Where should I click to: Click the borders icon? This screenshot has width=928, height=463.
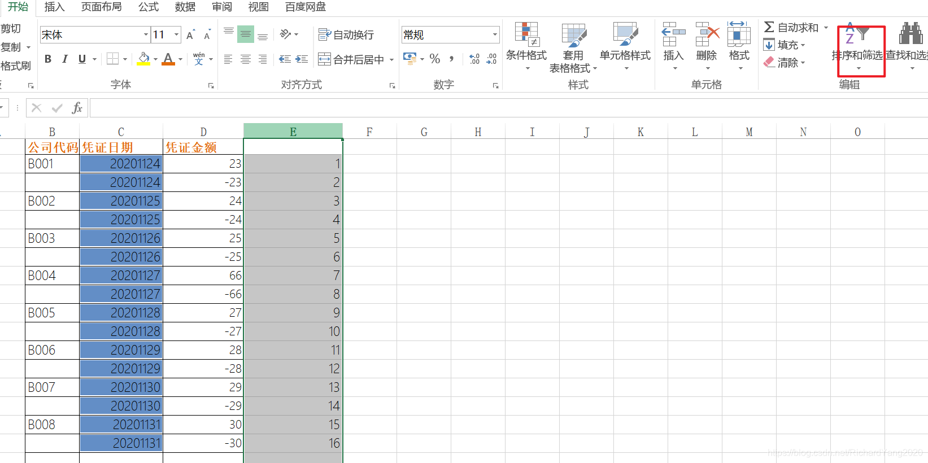click(x=112, y=59)
